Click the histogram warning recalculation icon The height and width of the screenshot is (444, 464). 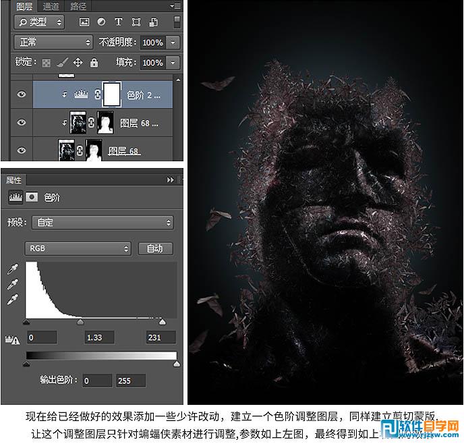[12, 340]
